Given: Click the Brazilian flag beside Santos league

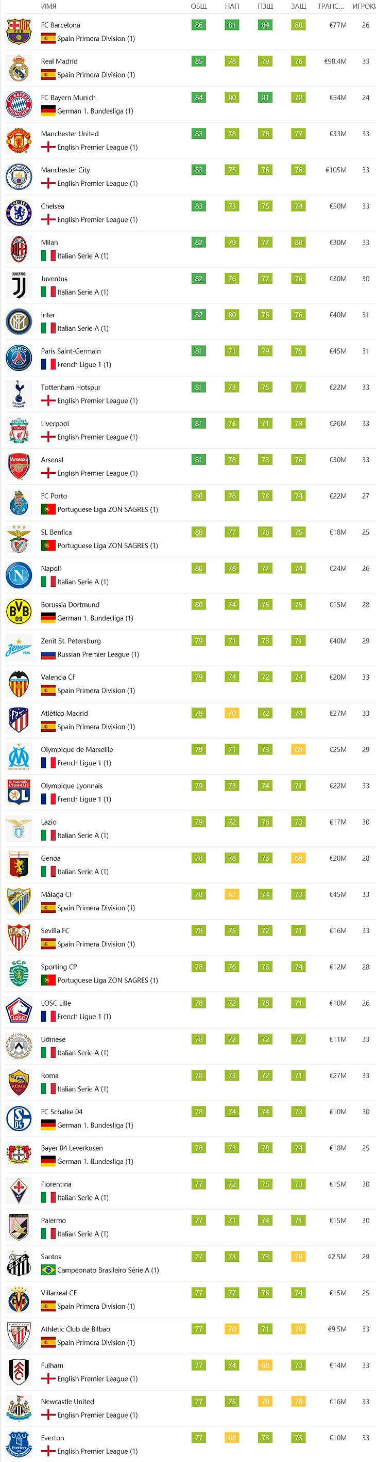Looking at the screenshot, I should (x=48, y=1270).
